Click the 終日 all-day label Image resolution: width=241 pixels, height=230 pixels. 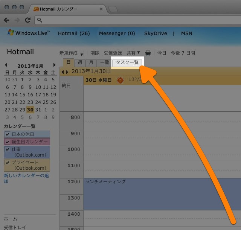66,85
